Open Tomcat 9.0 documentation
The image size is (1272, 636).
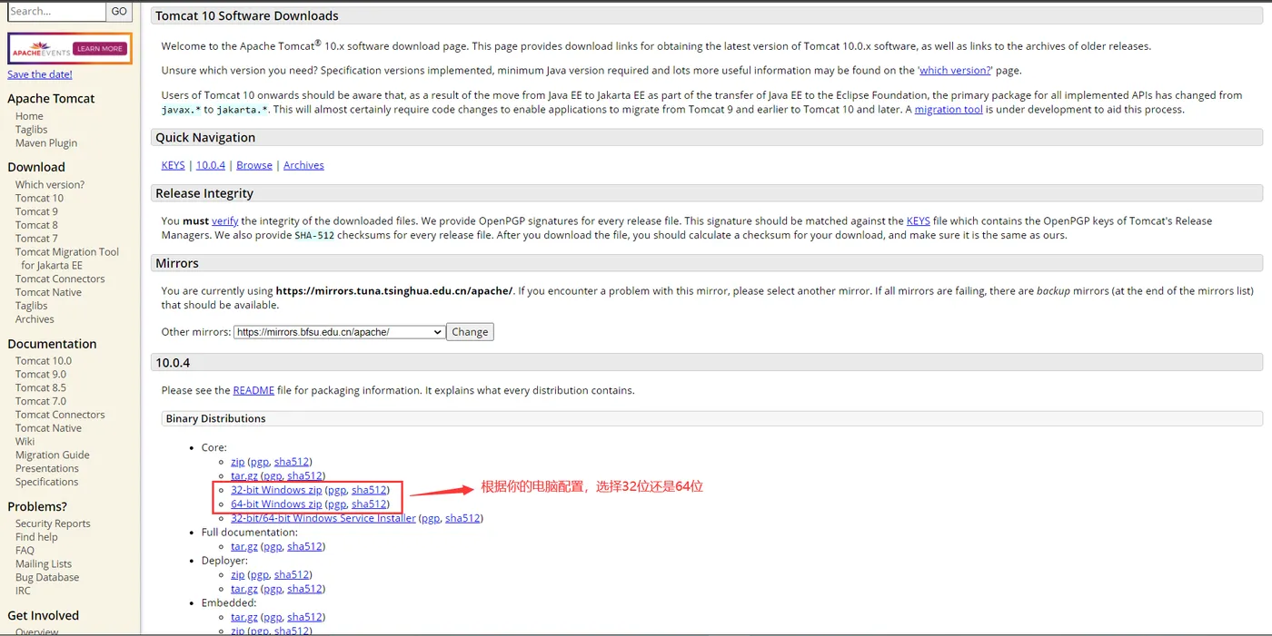41,375
